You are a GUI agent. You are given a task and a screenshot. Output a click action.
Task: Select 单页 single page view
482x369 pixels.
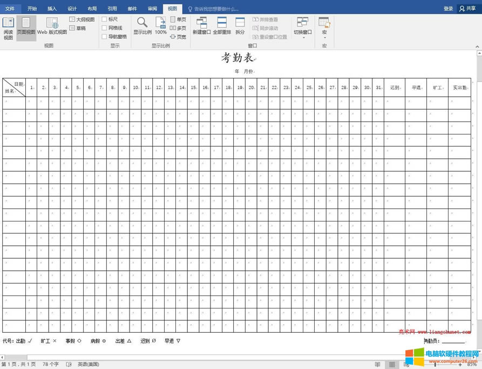tap(178, 19)
